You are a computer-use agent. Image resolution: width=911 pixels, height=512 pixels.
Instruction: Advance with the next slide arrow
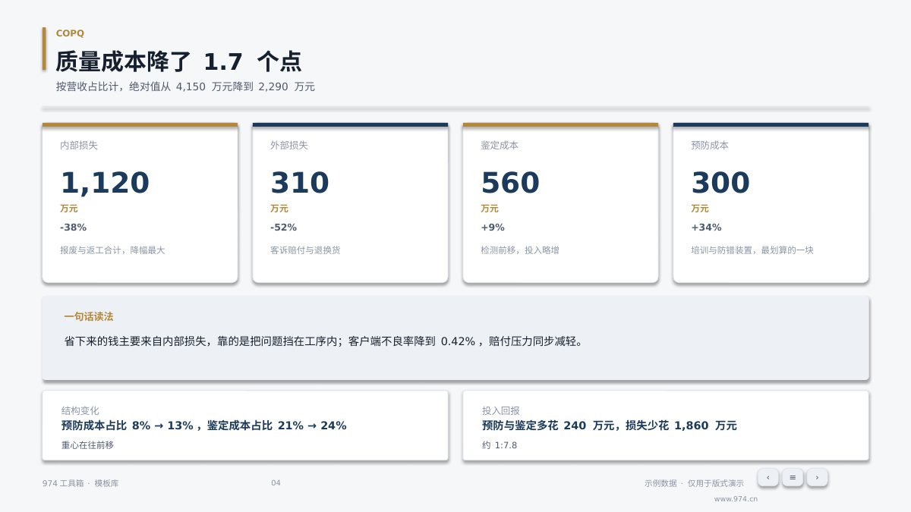(817, 477)
